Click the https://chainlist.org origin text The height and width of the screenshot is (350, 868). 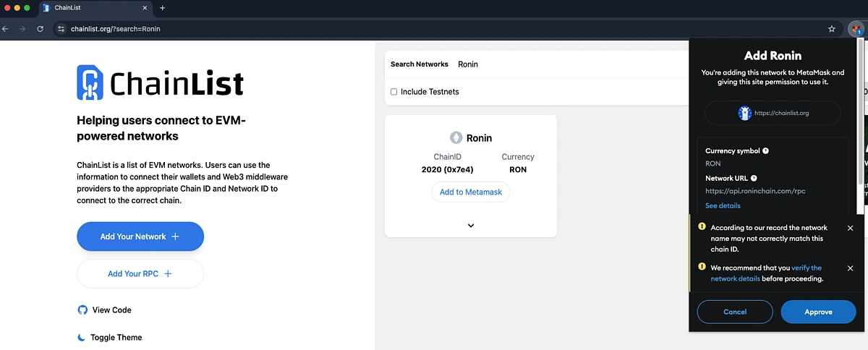point(782,114)
